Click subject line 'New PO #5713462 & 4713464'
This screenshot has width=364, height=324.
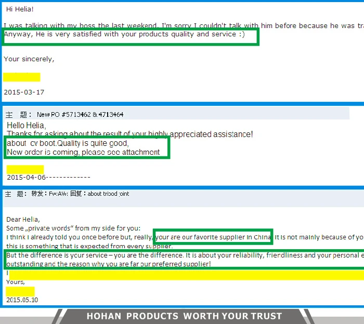[x=80, y=114]
